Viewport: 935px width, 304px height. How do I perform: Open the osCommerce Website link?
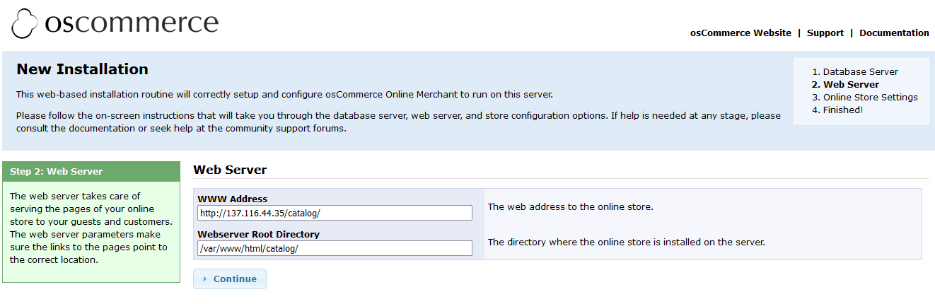[x=741, y=33]
